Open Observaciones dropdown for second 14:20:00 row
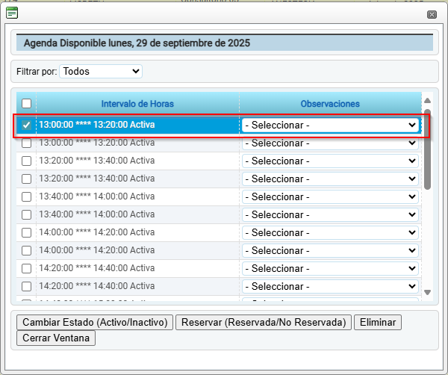The width and height of the screenshot is (448, 375). pyautogui.click(x=329, y=286)
